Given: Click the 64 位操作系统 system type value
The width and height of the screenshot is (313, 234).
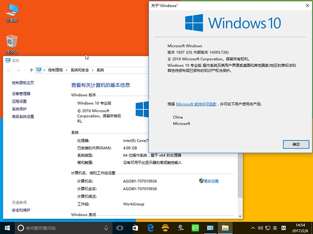Looking at the screenshot, I should pos(152,155).
